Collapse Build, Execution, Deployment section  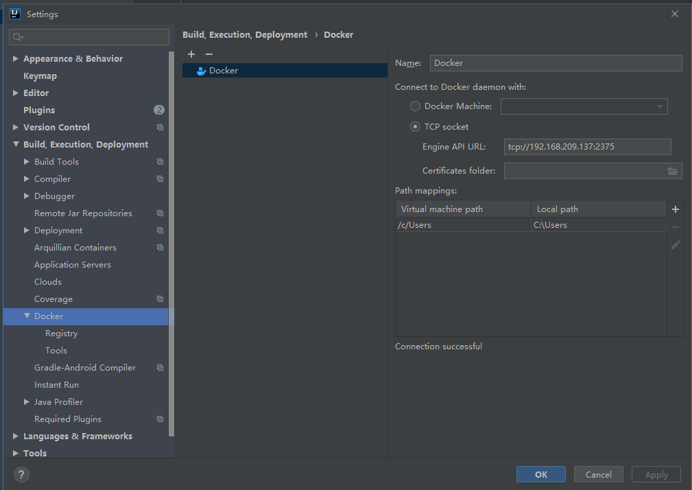[16, 144]
